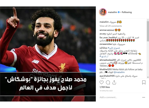Screen dimensions: 149x108
Task: Visit commenter ammar.azzouz profile
Action: pos(107,30)
